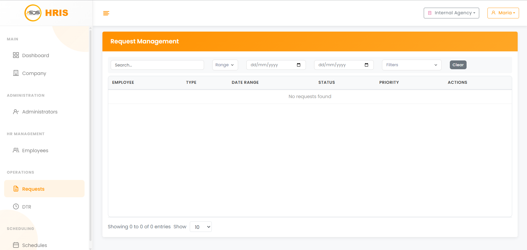Select the Company building icon
Image resolution: width=527 pixels, height=250 pixels.
click(16, 73)
